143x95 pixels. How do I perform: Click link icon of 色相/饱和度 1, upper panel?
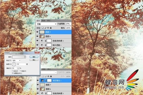45,41
